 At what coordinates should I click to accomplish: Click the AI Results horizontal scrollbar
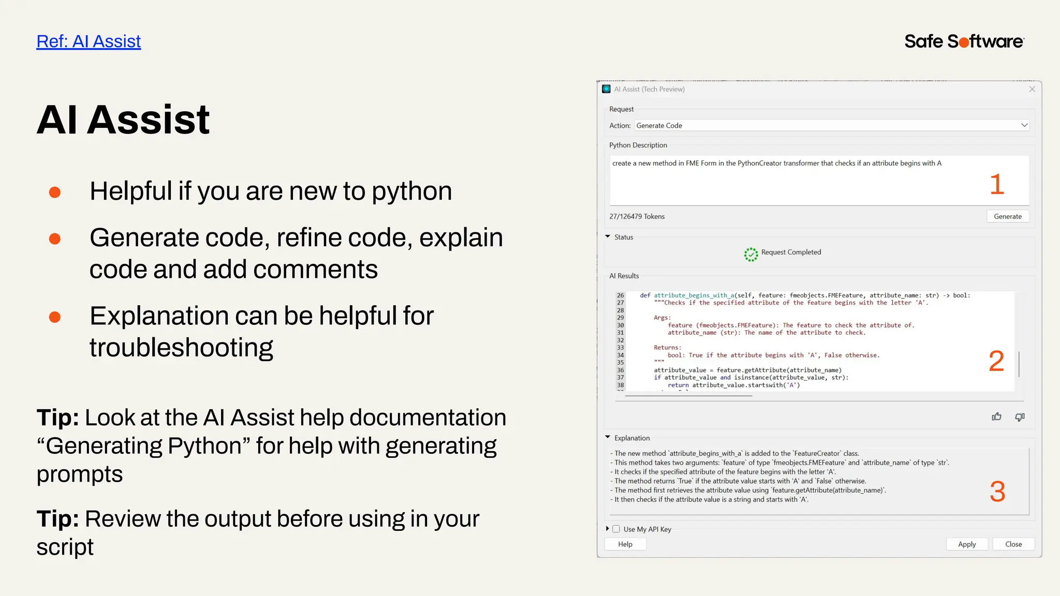point(688,396)
